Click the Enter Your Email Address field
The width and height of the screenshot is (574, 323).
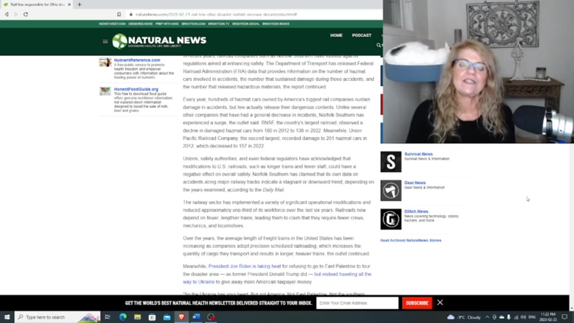tap(357, 303)
